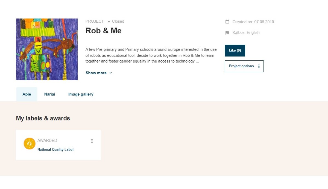The image size is (328, 189).
Task: Click Show more to expand project description
Action: click(x=96, y=73)
